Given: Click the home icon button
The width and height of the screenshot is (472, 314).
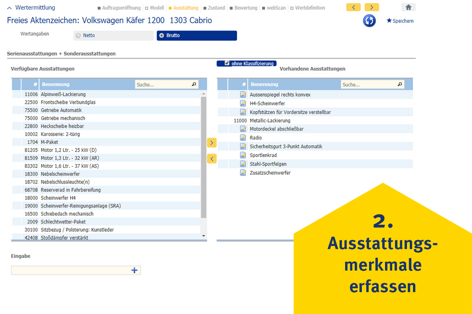Looking at the screenshot, I should click(408, 7).
